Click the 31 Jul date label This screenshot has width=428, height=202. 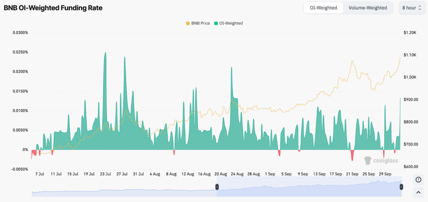point(138,174)
